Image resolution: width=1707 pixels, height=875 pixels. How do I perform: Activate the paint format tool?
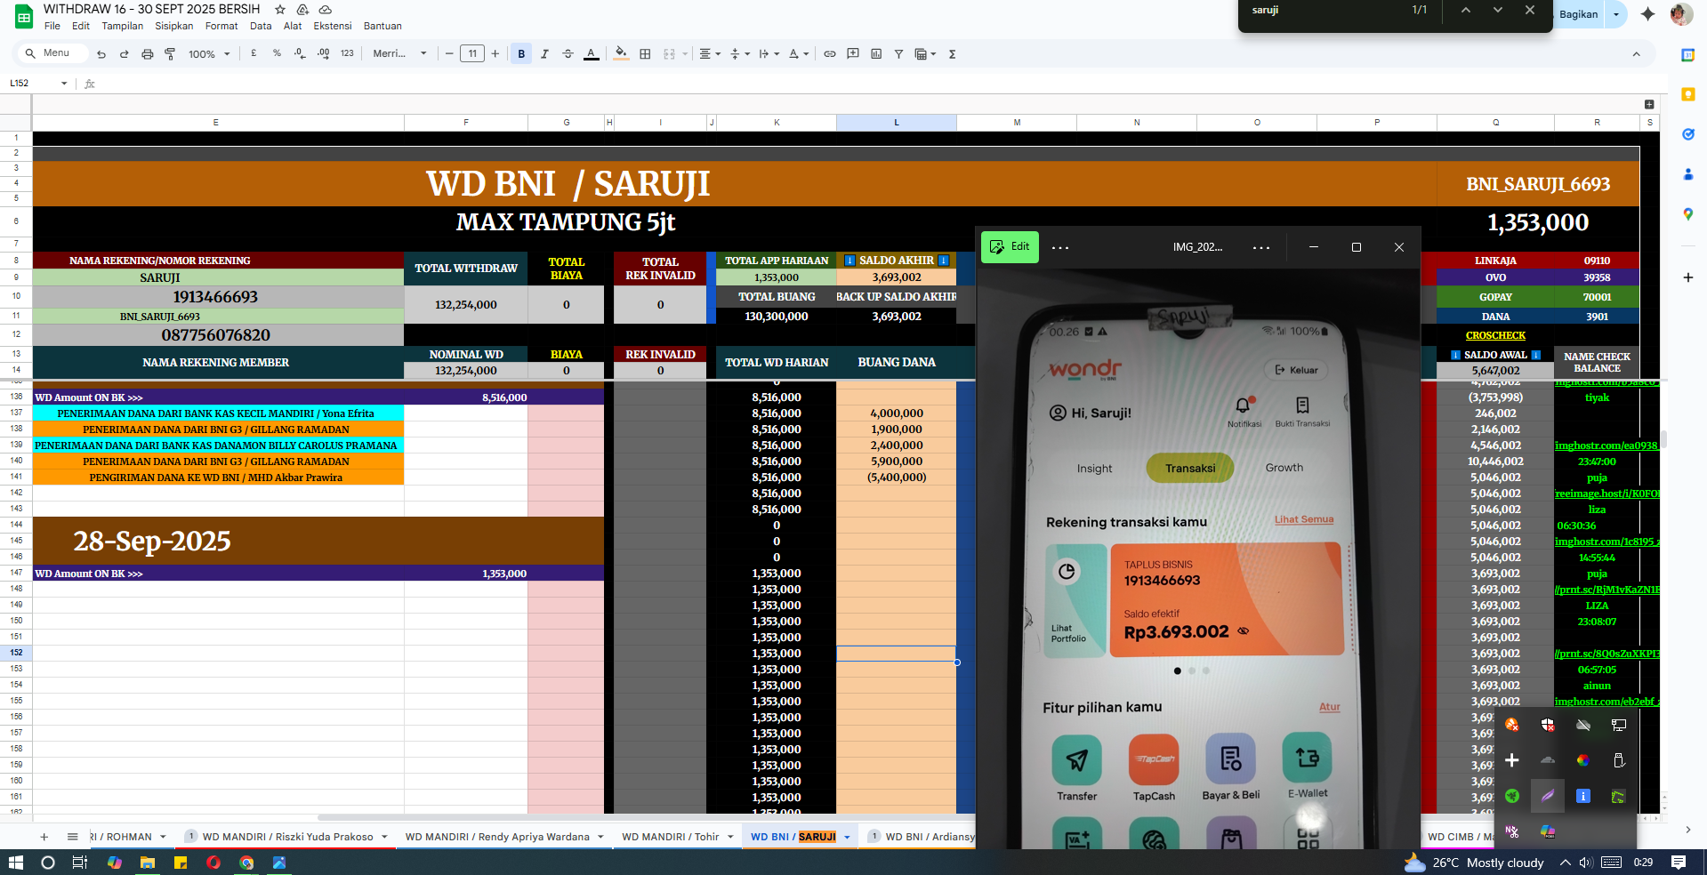click(x=170, y=54)
